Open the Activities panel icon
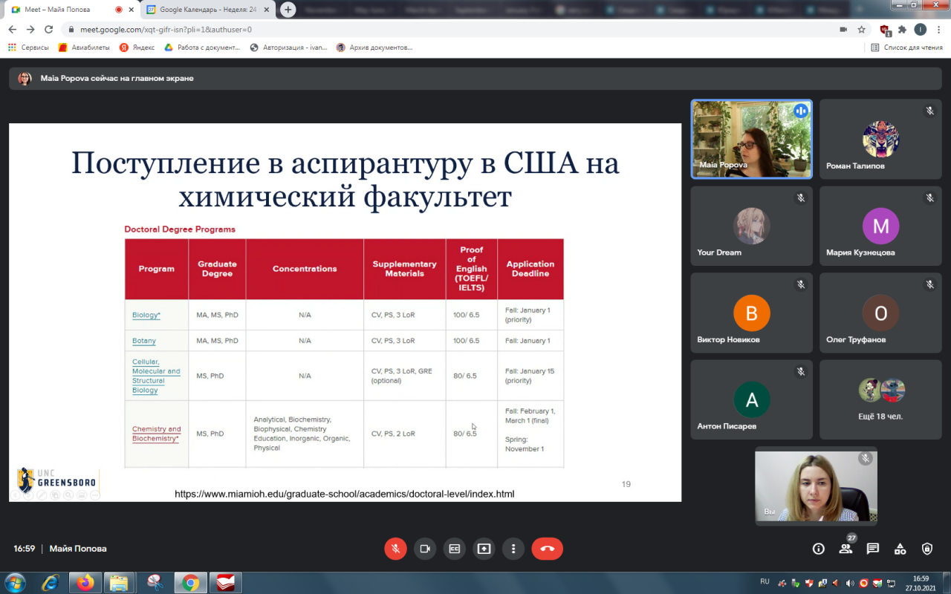Viewport: 951px width, 594px height. pos(900,549)
